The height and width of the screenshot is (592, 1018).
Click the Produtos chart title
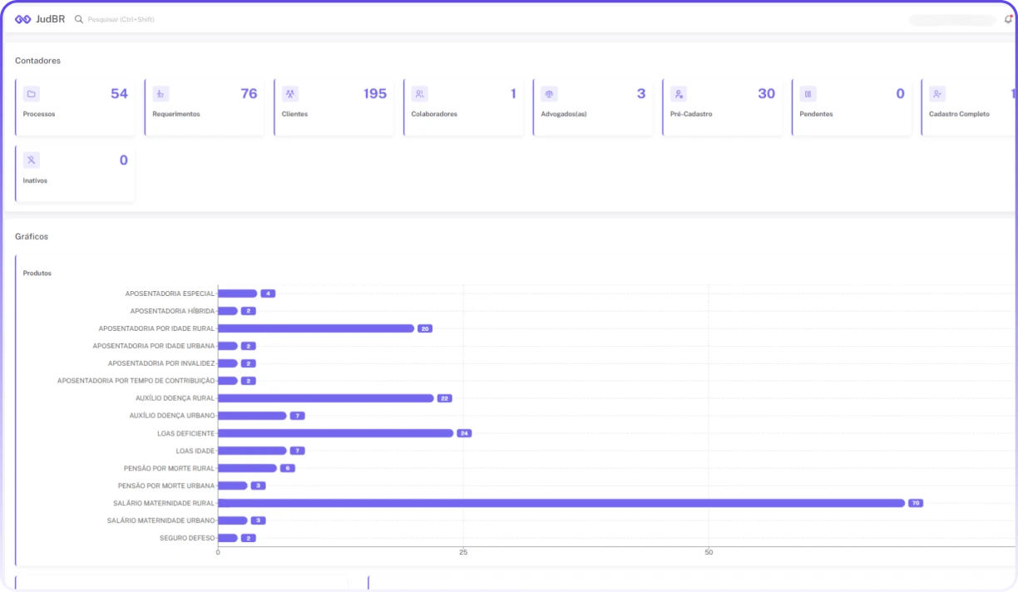point(37,274)
